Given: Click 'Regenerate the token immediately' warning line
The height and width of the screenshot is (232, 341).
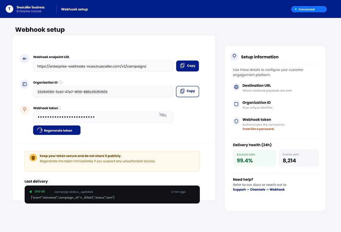Looking at the screenshot, I should 97,161.
